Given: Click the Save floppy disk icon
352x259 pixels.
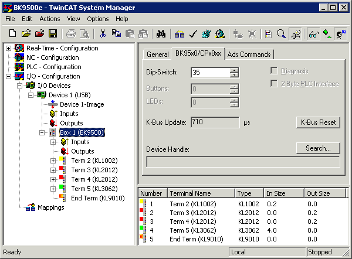Looking at the screenshot, I should point(53,34).
